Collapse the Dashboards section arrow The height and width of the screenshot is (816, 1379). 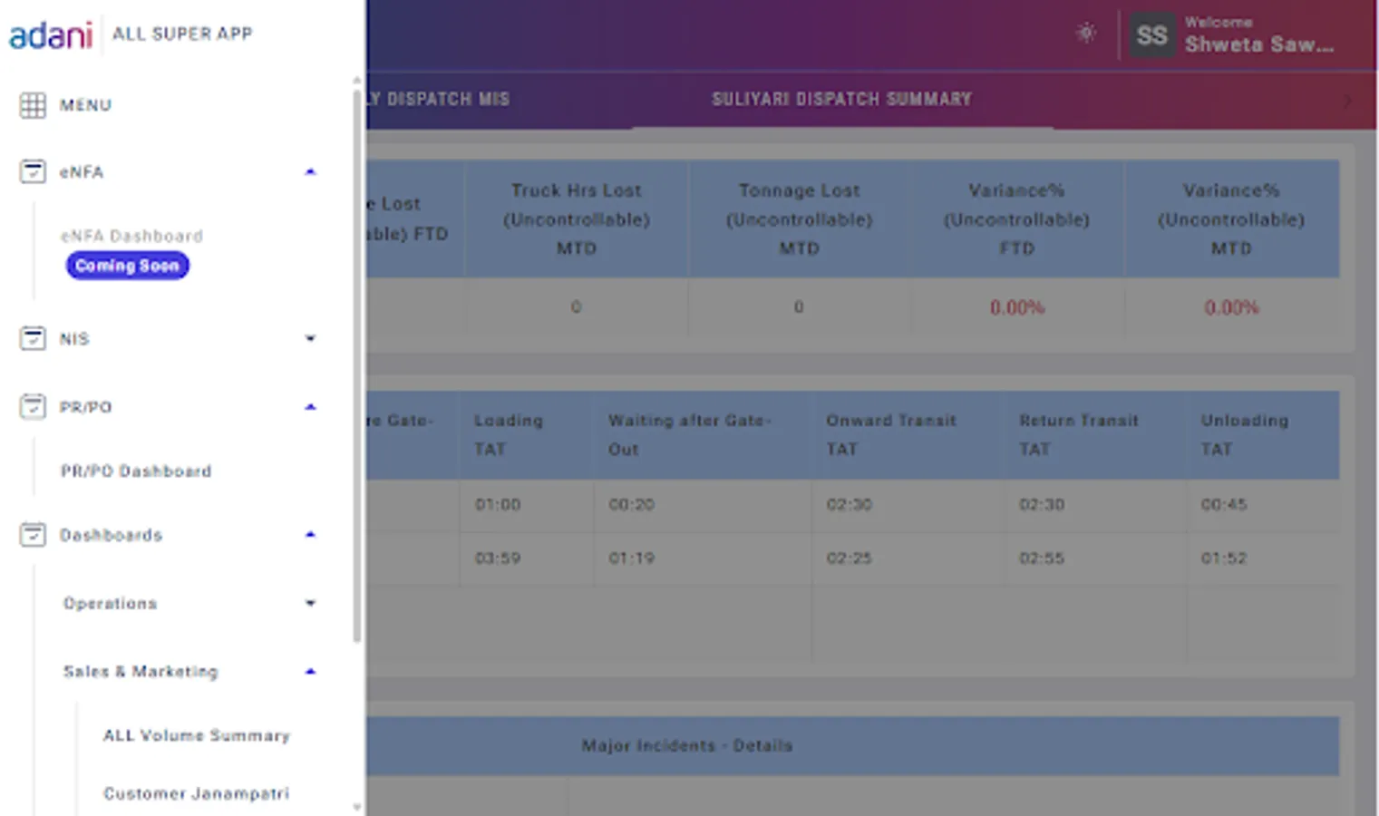310,535
